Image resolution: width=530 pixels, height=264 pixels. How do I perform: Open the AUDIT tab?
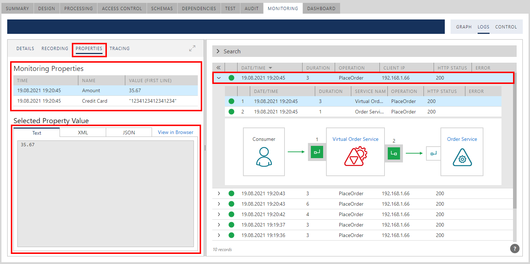click(252, 8)
